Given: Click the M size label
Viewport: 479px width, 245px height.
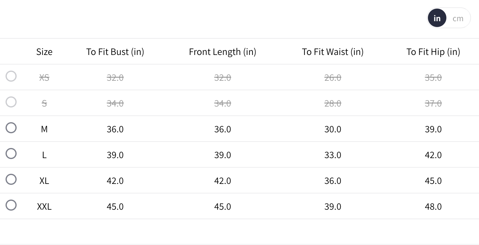Looking at the screenshot, I should pos(44,129).
